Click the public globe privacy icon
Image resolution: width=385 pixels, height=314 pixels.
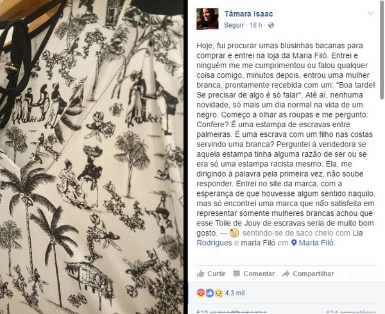click(271, 25)
